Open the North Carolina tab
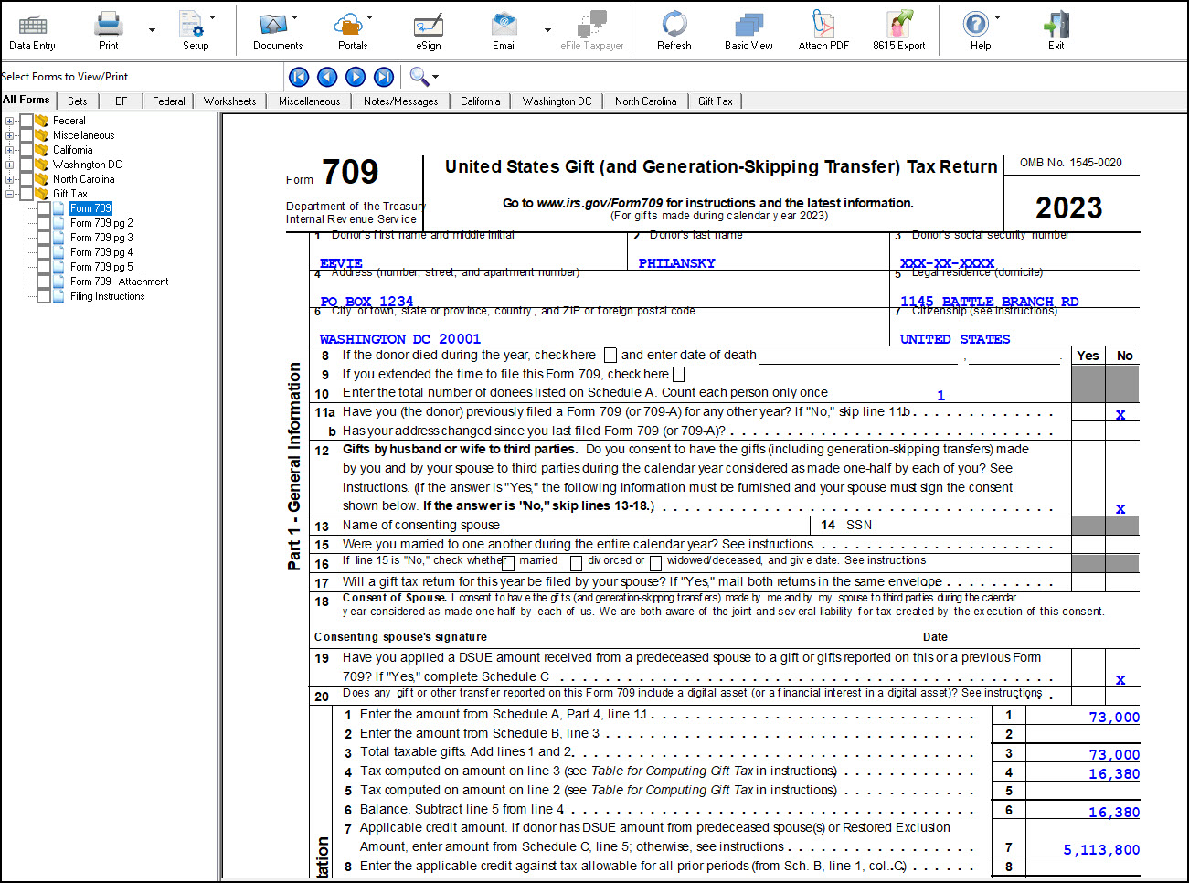 pyautogui.click(x=646, y=101)
